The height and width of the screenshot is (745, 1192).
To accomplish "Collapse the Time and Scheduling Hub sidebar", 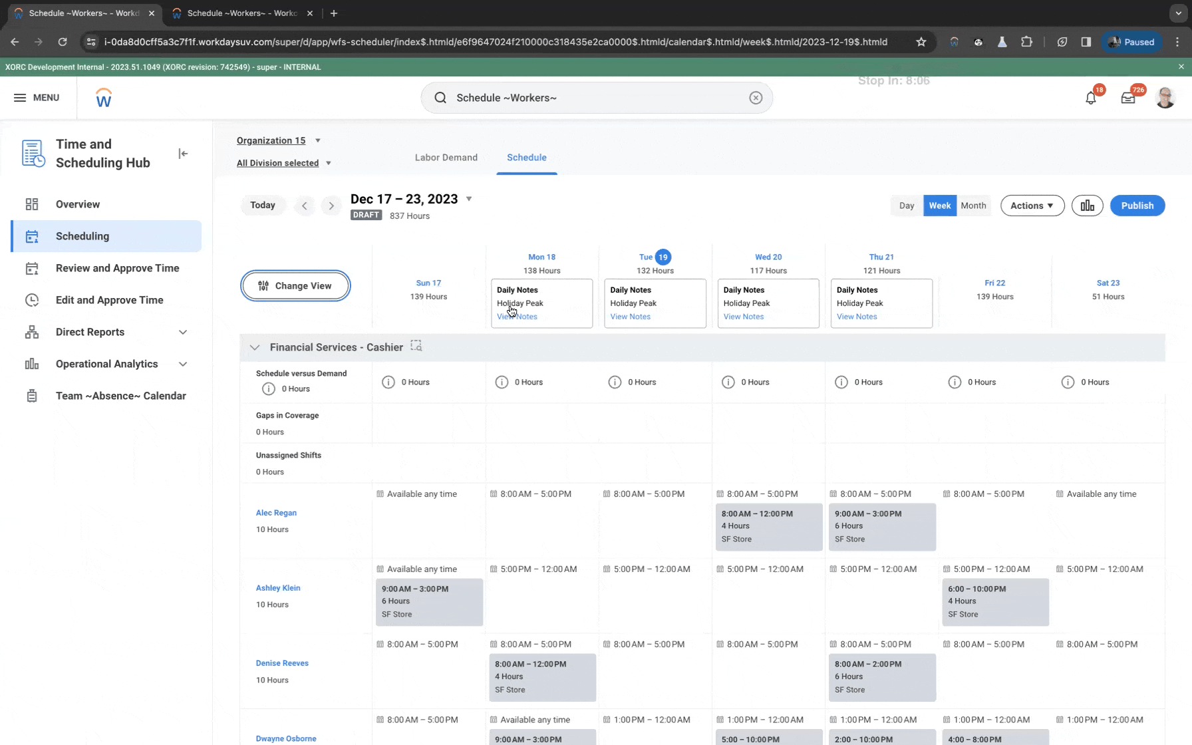I will point(183,154).
